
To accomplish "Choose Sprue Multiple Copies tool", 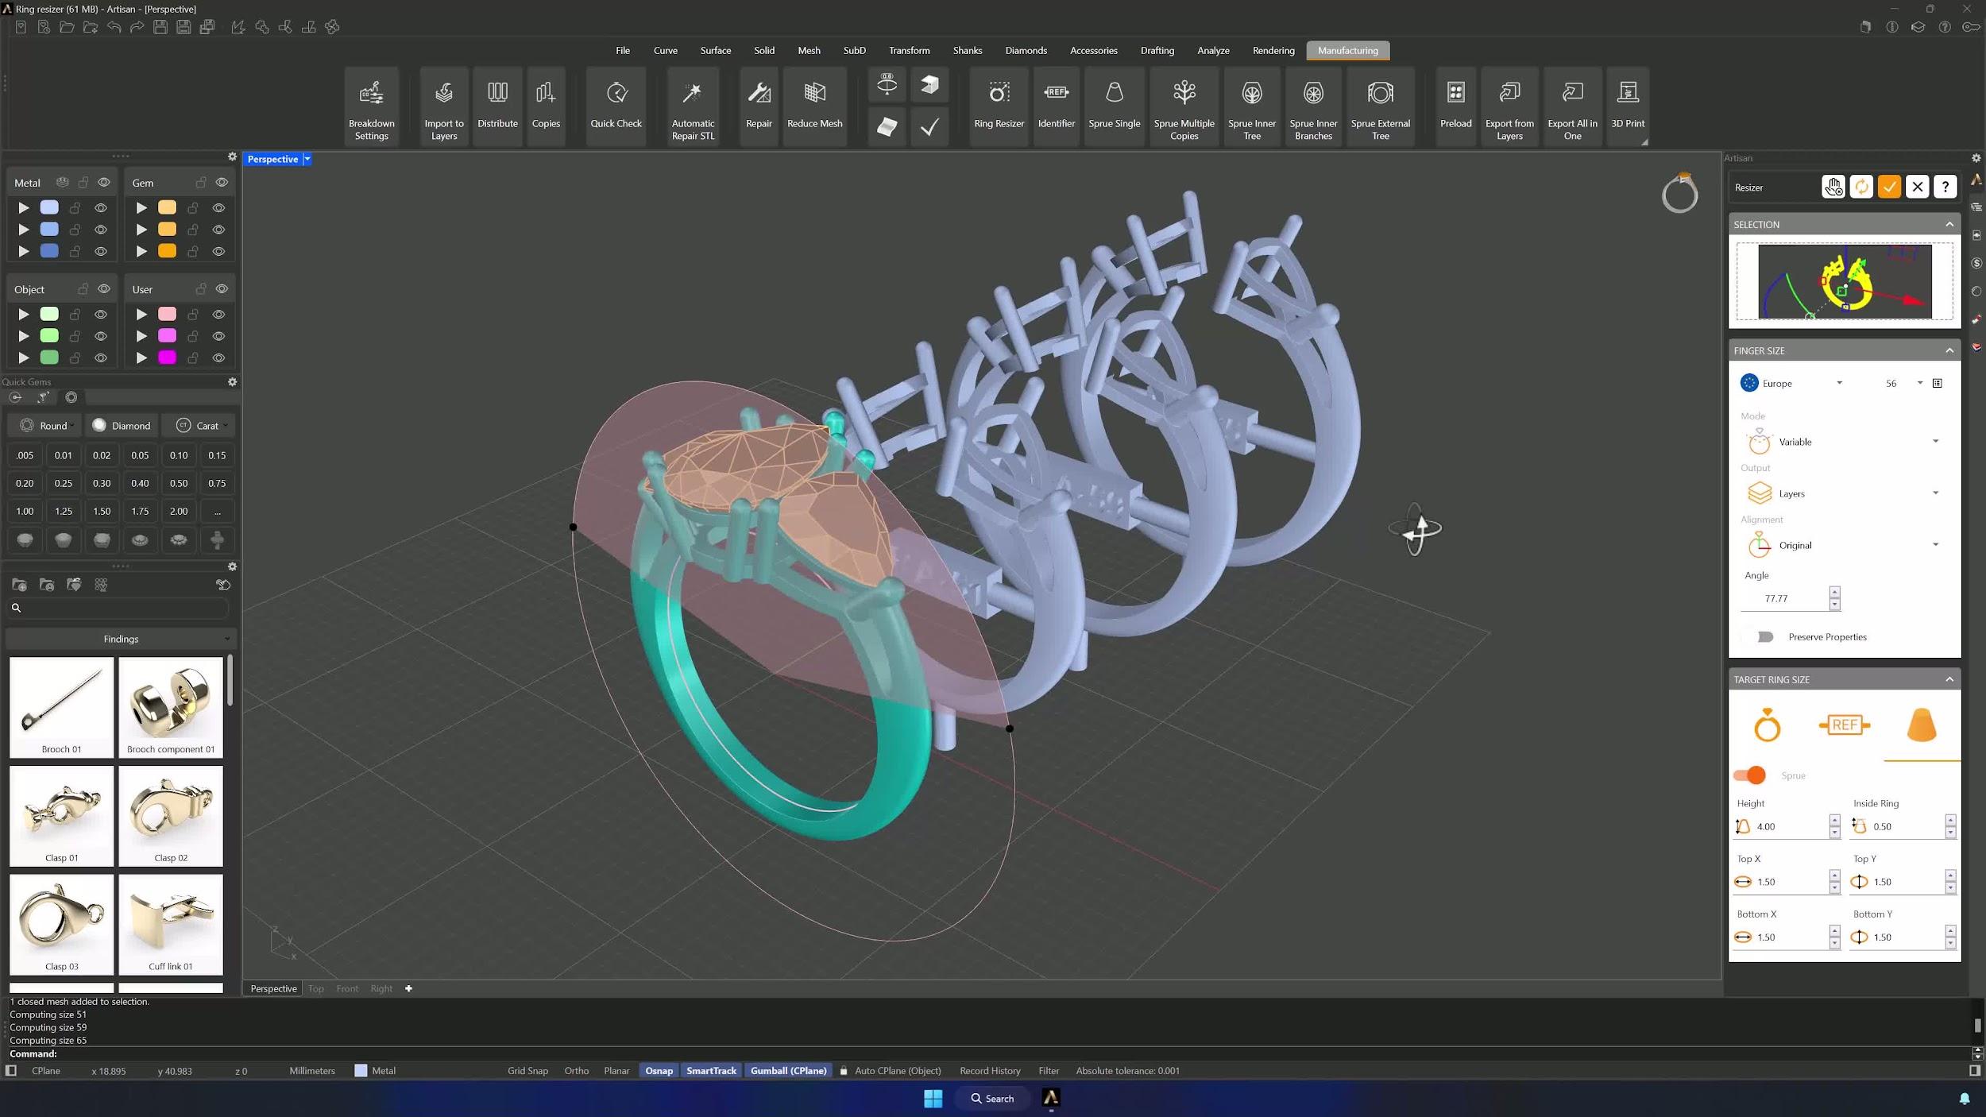I will [1184, 107].
